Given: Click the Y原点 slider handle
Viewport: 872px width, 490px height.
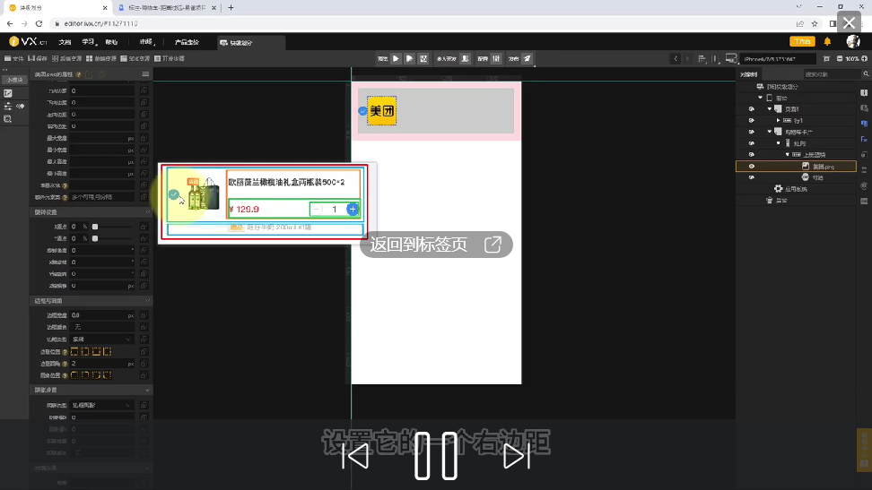Looking at the screenshot, I should click(95, 238).
